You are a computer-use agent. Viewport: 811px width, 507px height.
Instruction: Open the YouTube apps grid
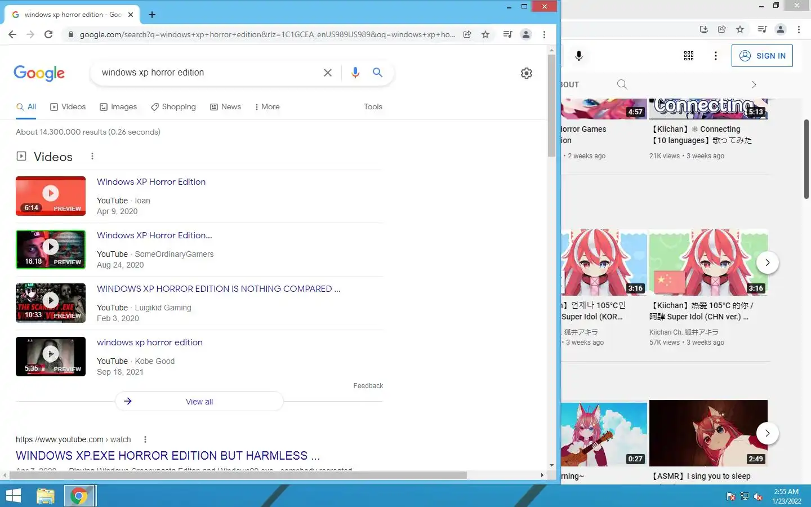(x=689, y=56)
